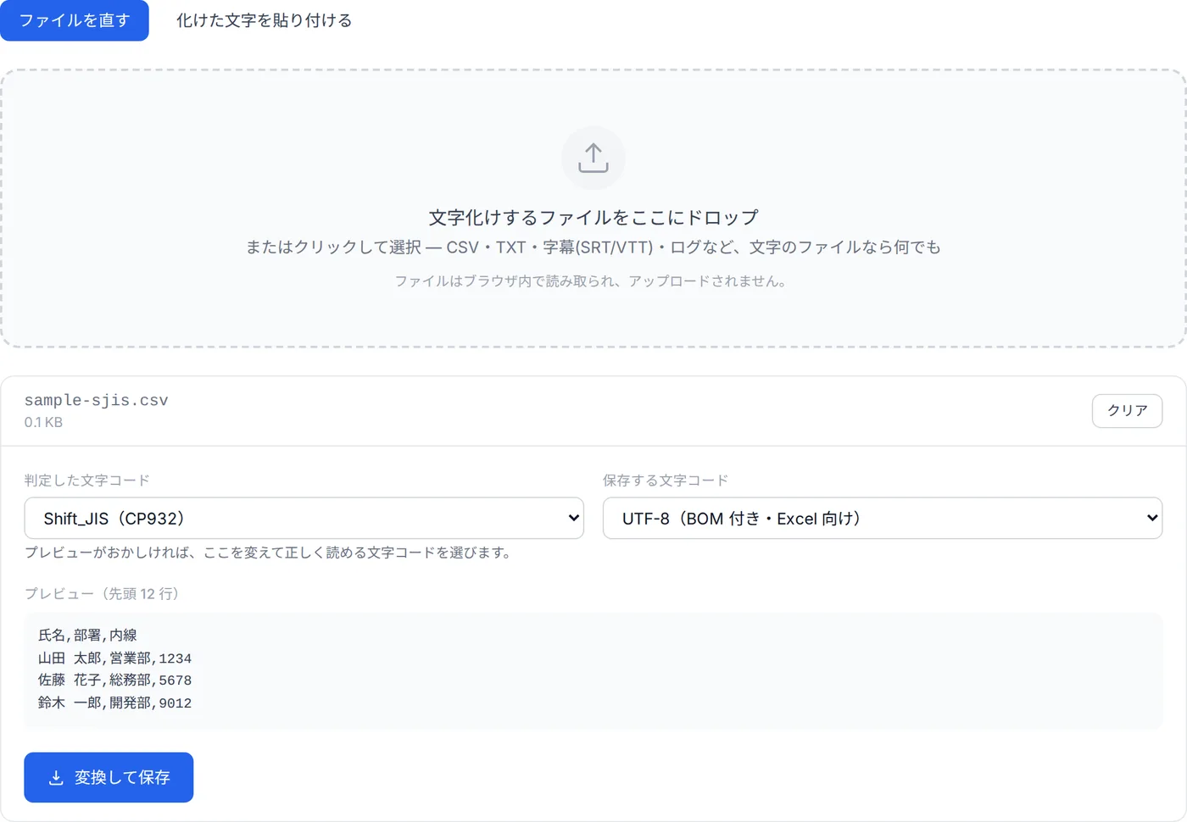
Task: Click preview row 佐藤 花子,総務部,5678
Action: click(114, 680)
